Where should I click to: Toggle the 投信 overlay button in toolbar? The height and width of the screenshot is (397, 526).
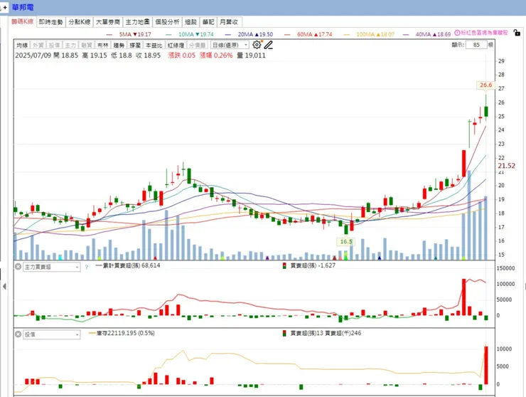point(54,45)
